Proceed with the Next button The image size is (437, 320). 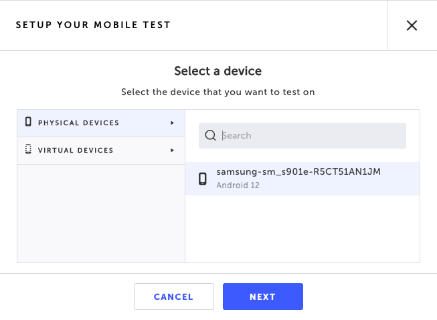coord(262,297)
